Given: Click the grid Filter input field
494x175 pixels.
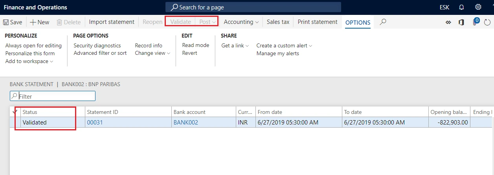Looking at the screenshot, I should [x=53, y=96].
